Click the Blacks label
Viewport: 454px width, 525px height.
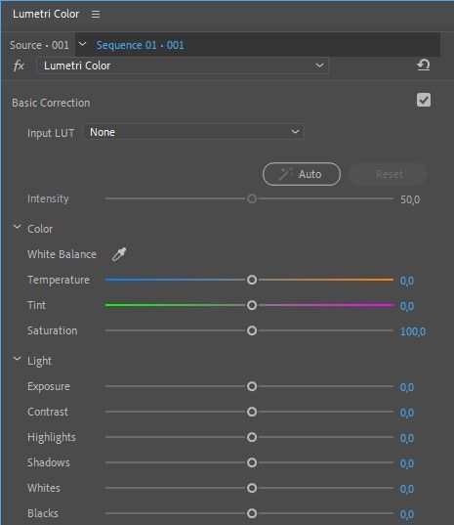(x=43, y=513)
